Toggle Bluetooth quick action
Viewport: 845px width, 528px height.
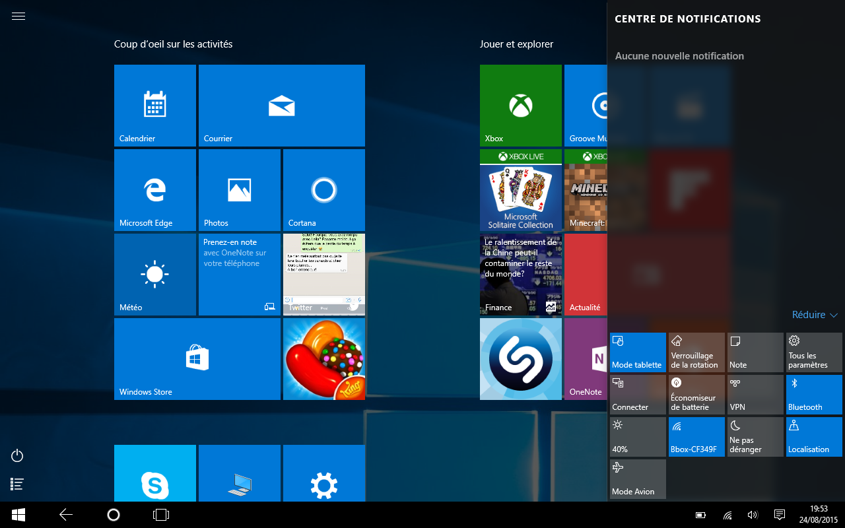point(814,395)
